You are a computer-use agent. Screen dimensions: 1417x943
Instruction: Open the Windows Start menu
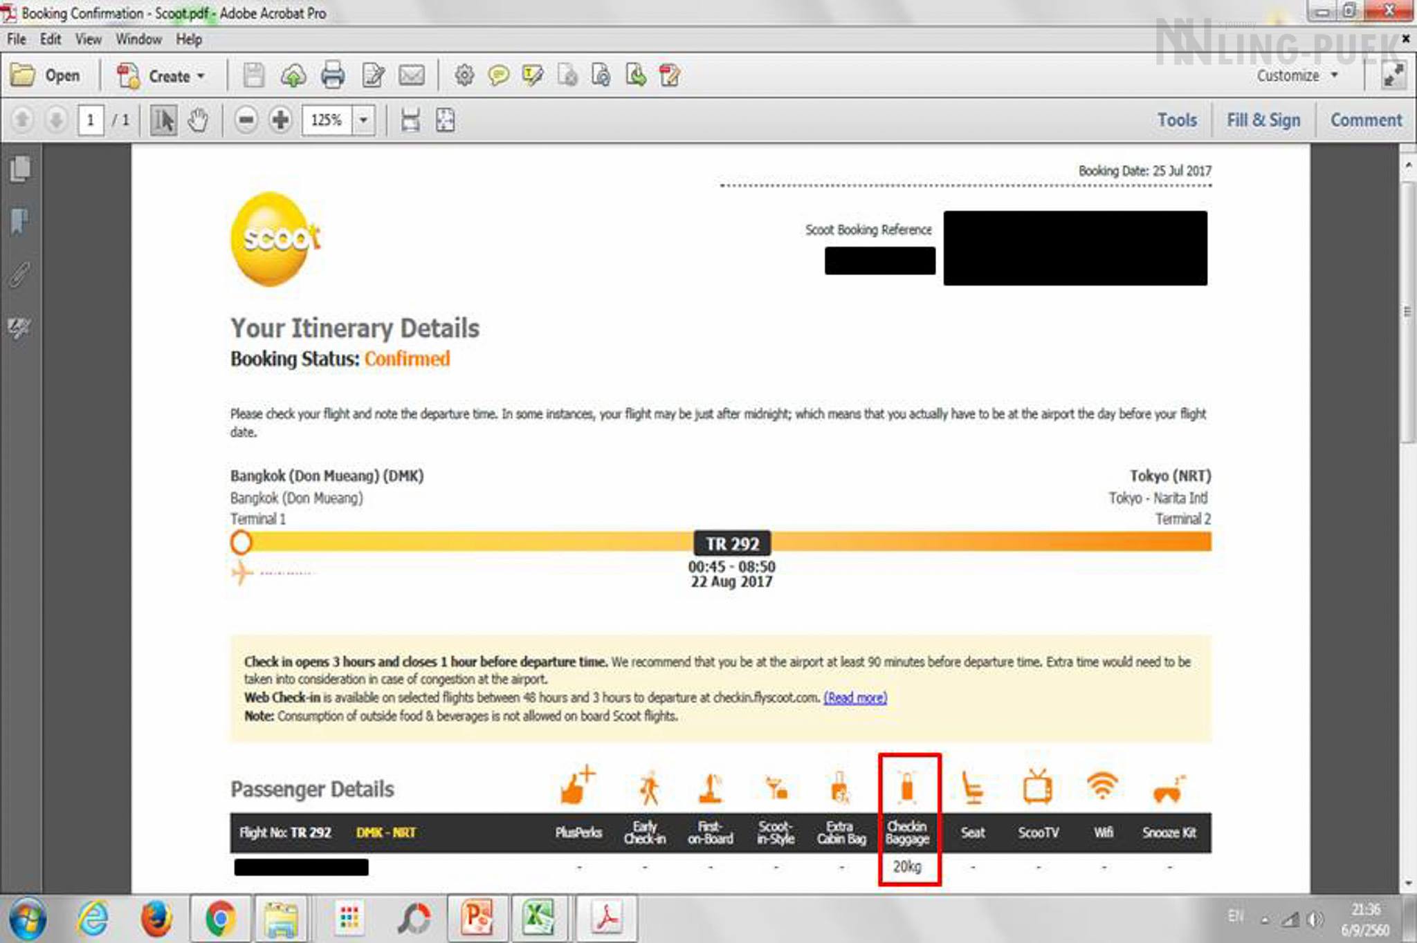click(28, 919)
